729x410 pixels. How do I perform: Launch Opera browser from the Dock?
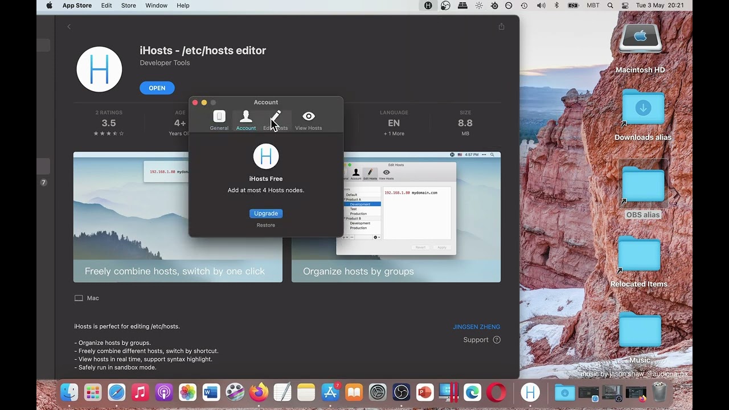point(496,392)
